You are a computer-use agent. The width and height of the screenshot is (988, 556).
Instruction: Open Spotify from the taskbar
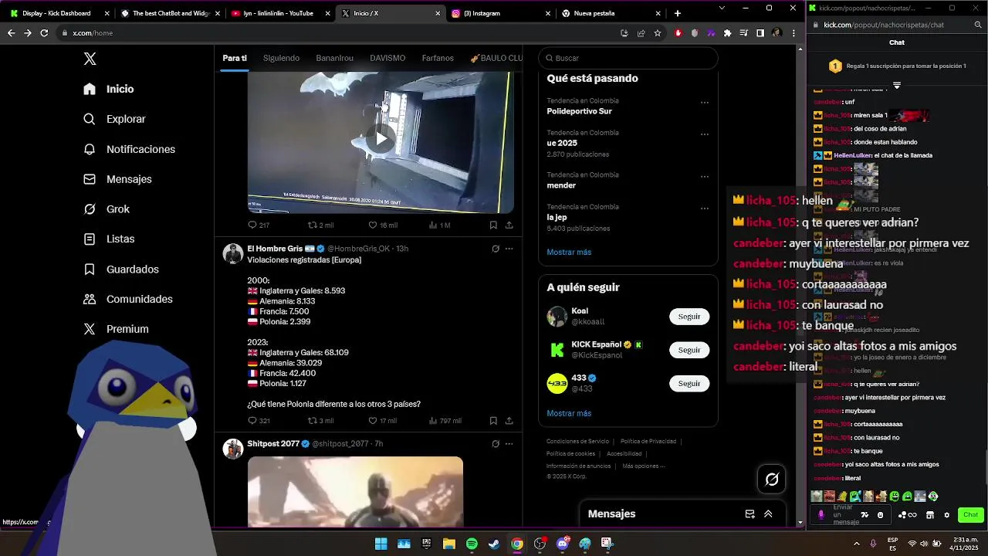click(x=472, y=544)
